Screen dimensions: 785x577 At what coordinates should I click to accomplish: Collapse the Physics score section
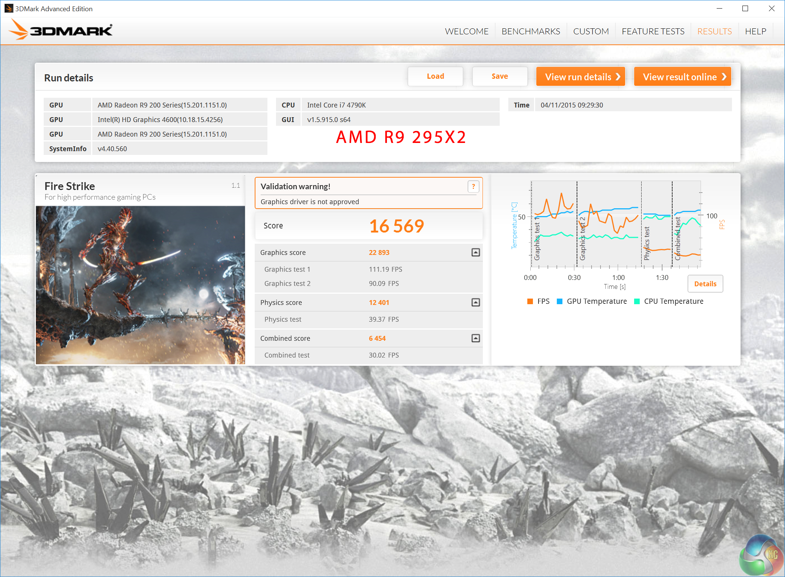pos(475,303)
